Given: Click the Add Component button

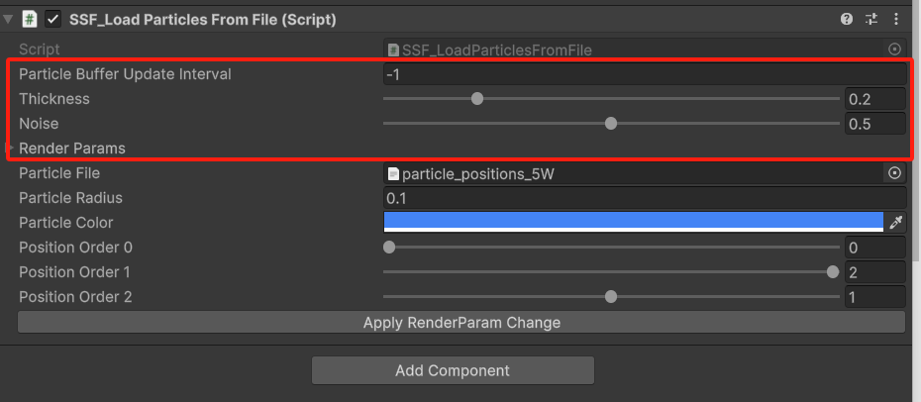Looking at the screenshot, I should [x=453, y=370].
